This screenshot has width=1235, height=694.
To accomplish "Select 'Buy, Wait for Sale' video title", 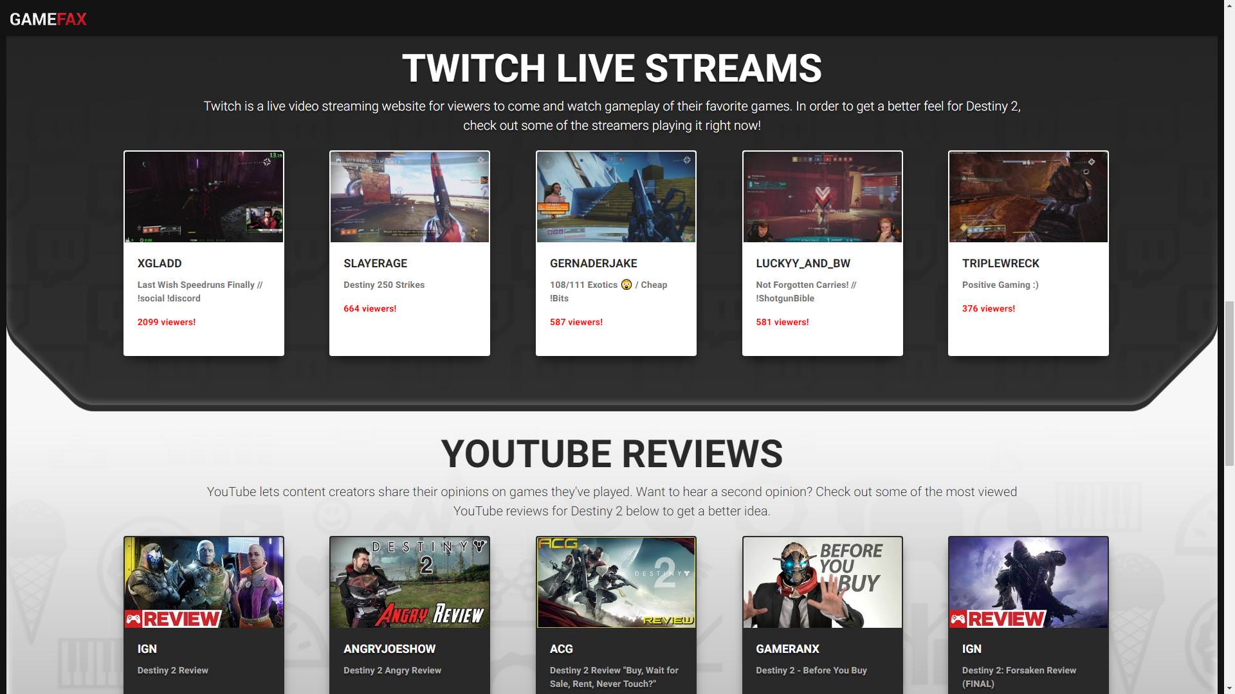I will click(x=614, y=677).
